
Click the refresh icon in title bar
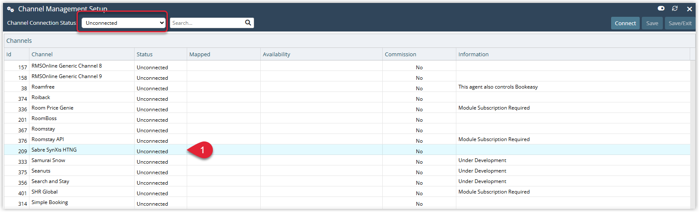675,8
